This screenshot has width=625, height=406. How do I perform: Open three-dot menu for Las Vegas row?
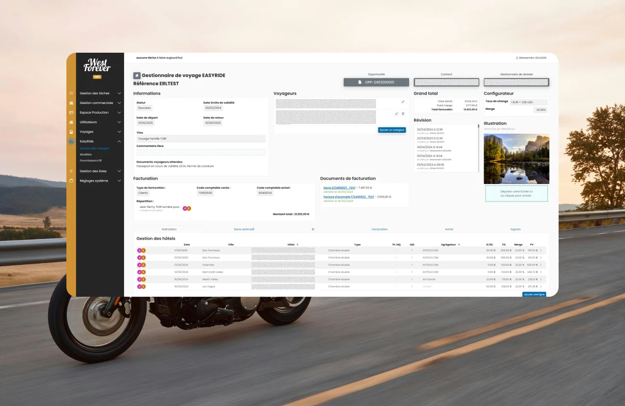coord(541,287)
